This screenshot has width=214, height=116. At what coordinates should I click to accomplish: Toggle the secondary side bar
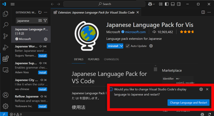pyautogui.click(x=179, y=4)
